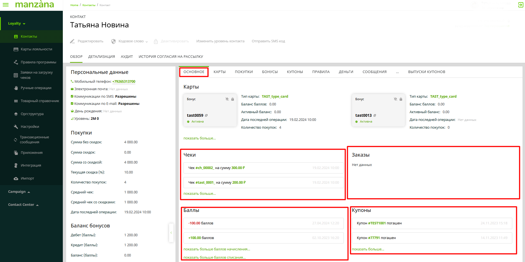The image size is (525, 262).
Task: Click Ручные операции hand icon
Action: pyautogui.click(x=16, y=88)
